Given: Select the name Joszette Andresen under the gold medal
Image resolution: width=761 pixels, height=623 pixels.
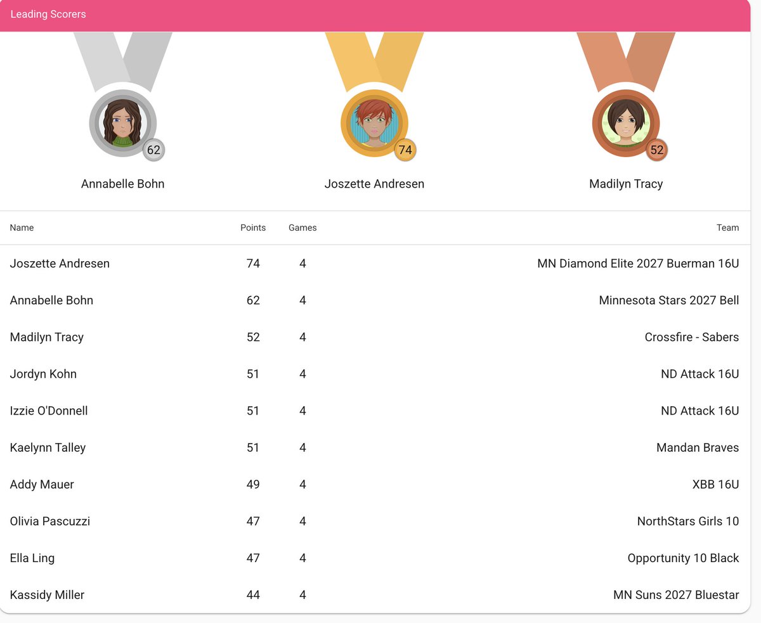Looking at the screenshot, I should pos(374,184).
